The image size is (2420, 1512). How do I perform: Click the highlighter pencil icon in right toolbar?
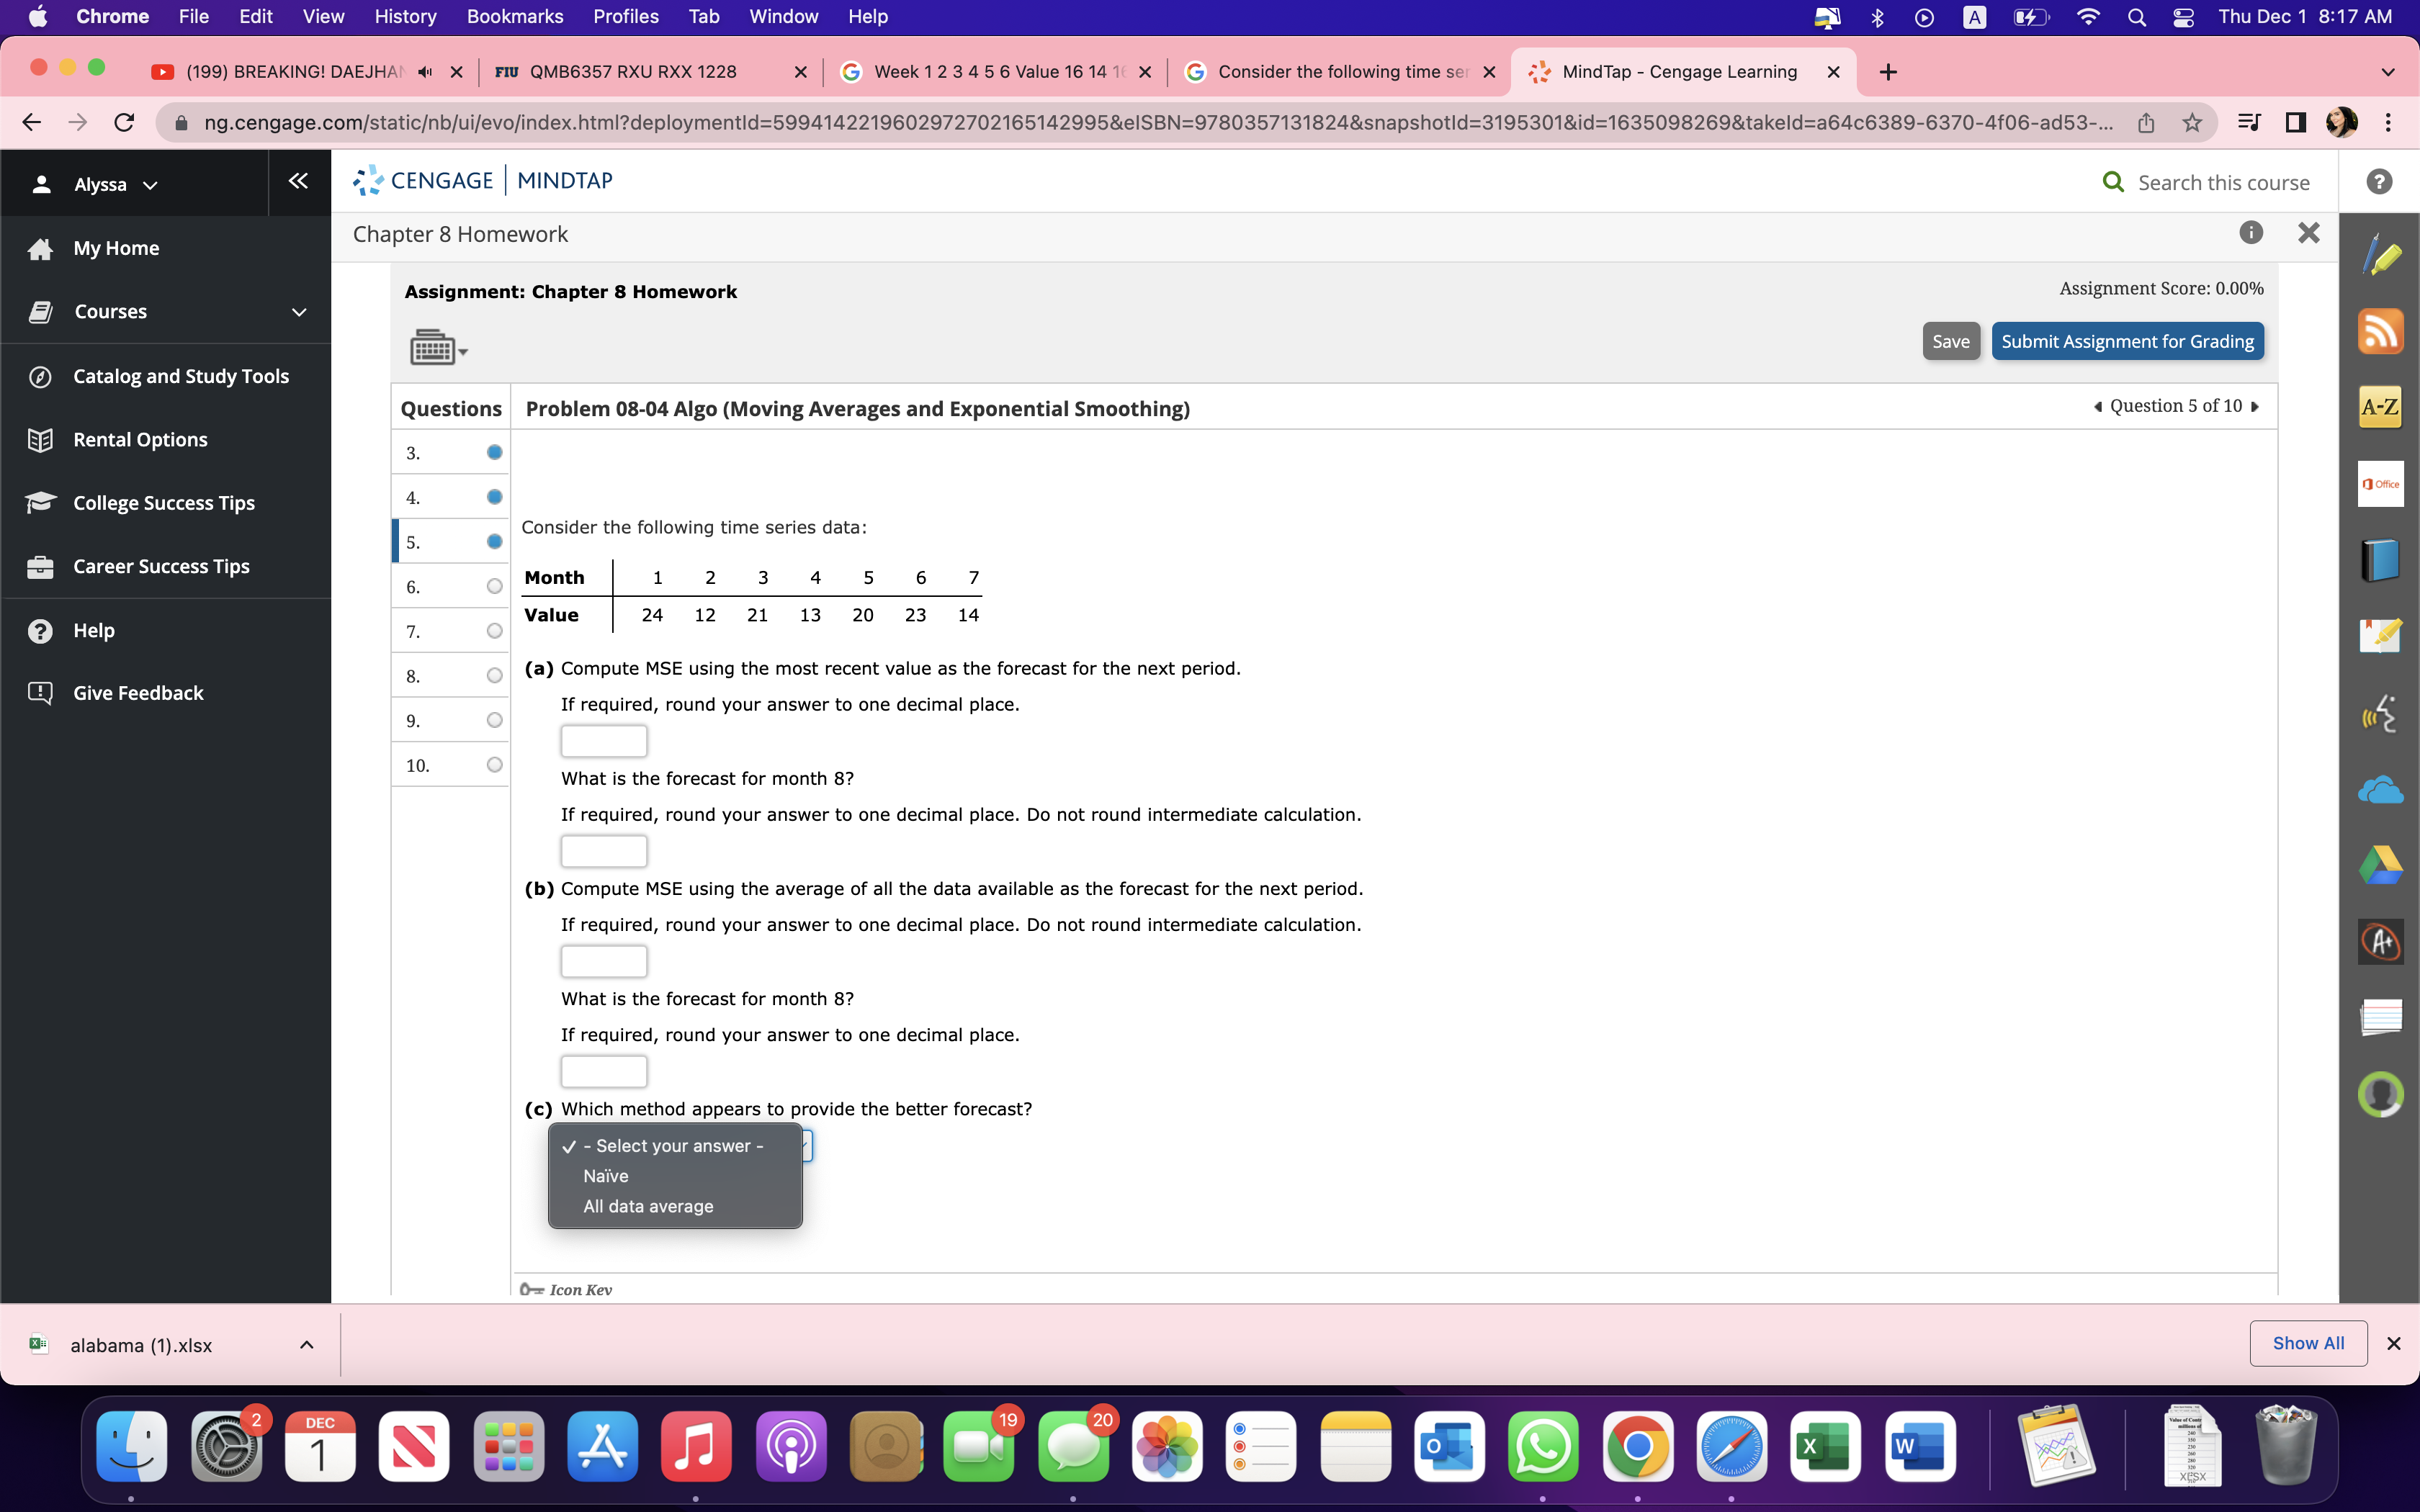point(2380,257)
